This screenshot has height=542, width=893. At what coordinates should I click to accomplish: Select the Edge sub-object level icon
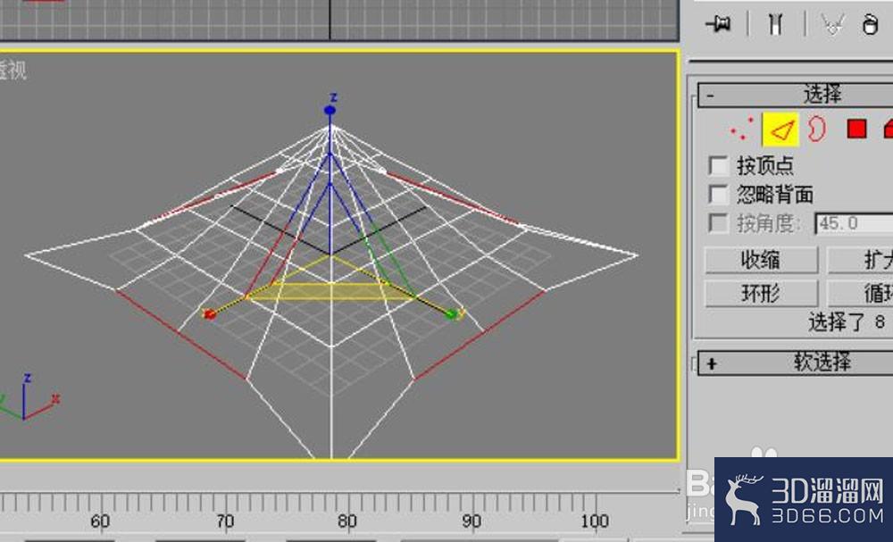pyautogui.click(x=780, y=129)
